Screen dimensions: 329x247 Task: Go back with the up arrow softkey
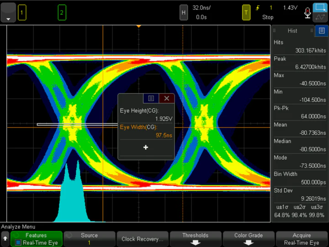pos(5,239)
